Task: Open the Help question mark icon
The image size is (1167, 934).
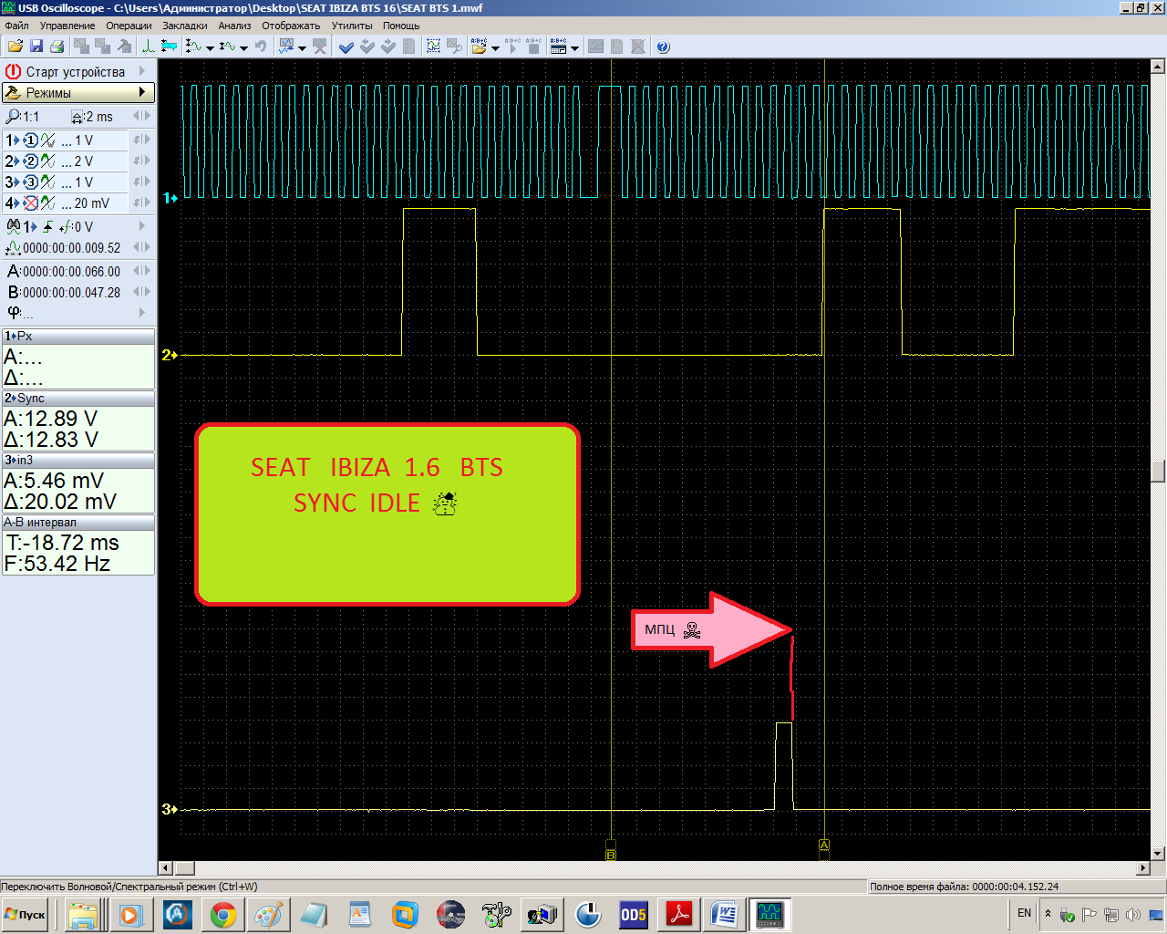Action: pyautogui.click(x=663, y=47)
